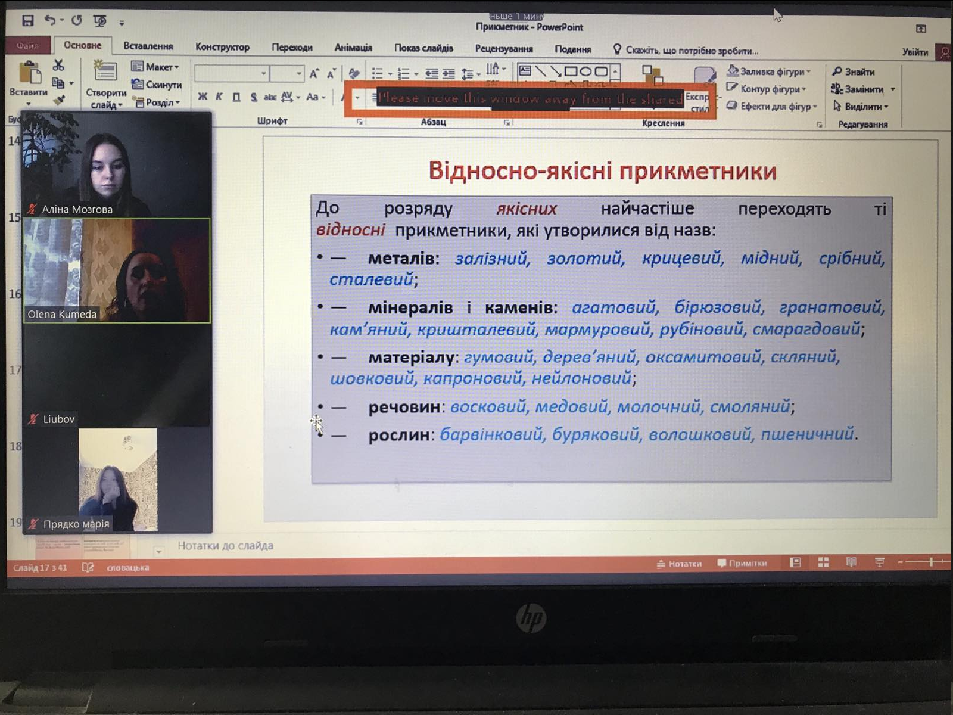The height and width of the screenshot is (715, 953).
Task: Open the Вставлення ribbon tab
Action: pyautogui.click(x=148, y=46)
